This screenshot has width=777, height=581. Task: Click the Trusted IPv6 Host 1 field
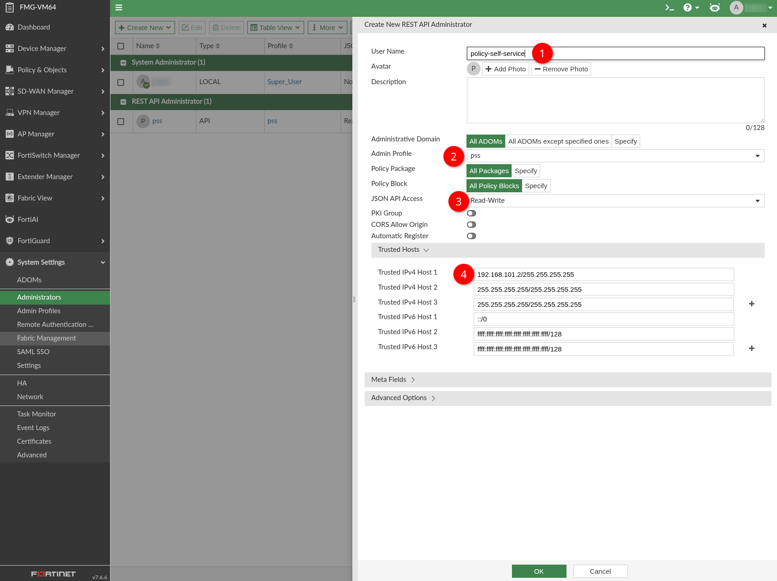604,319
